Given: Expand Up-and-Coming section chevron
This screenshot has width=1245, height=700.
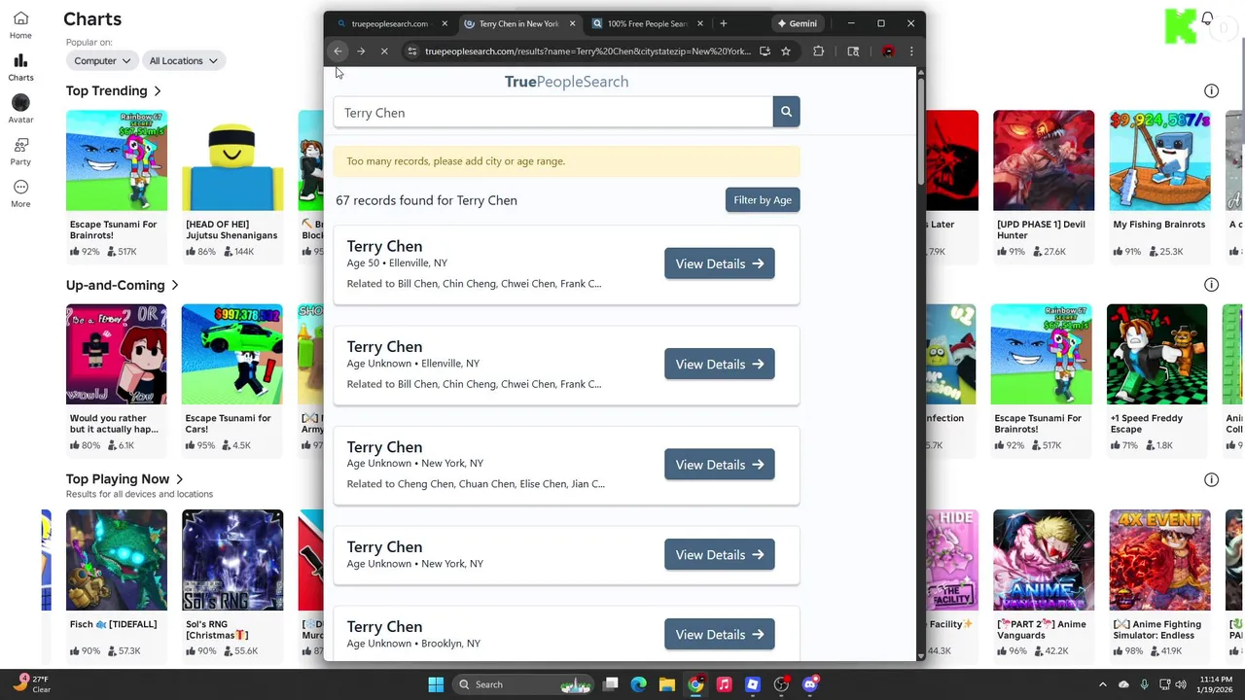Looking at the screenshot, I should pos(174,286).
